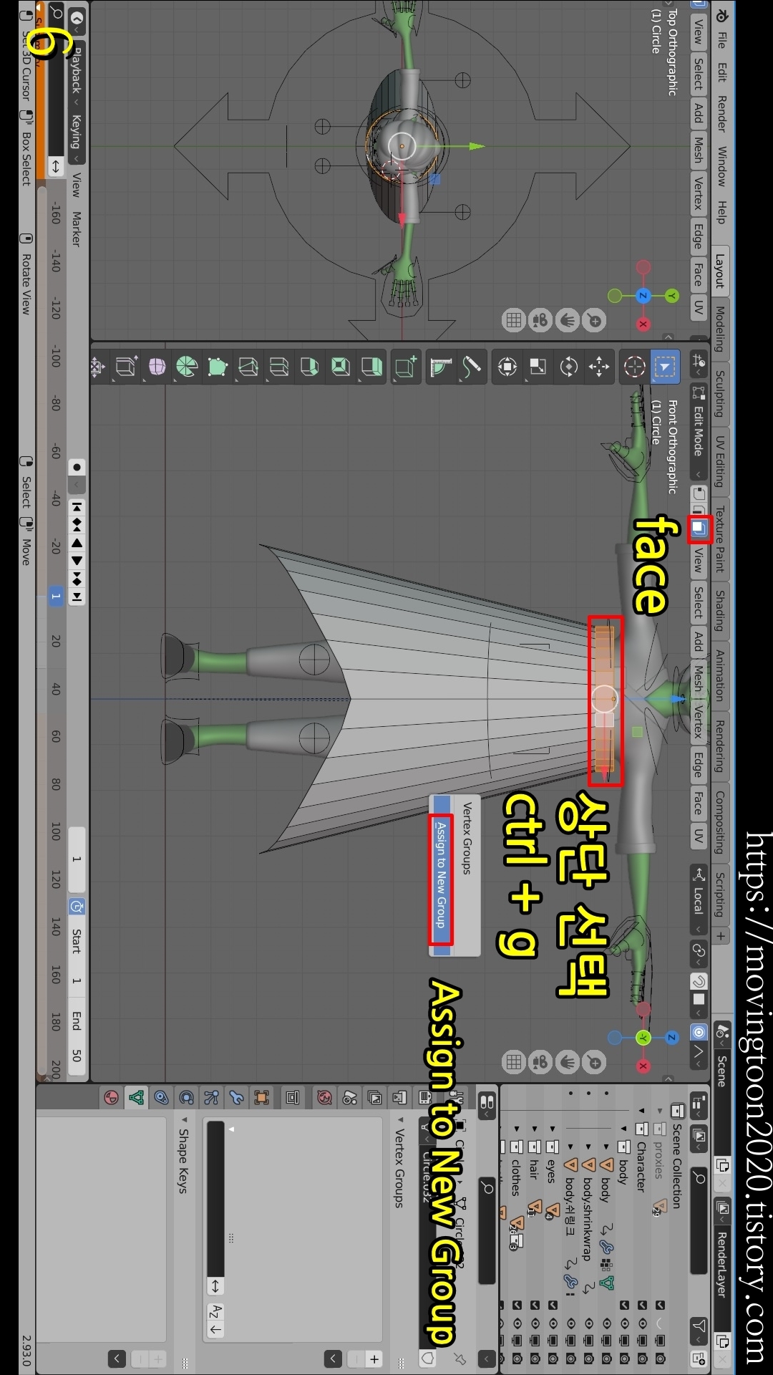Switch to the Animation workspace tab

pos(721,675)
